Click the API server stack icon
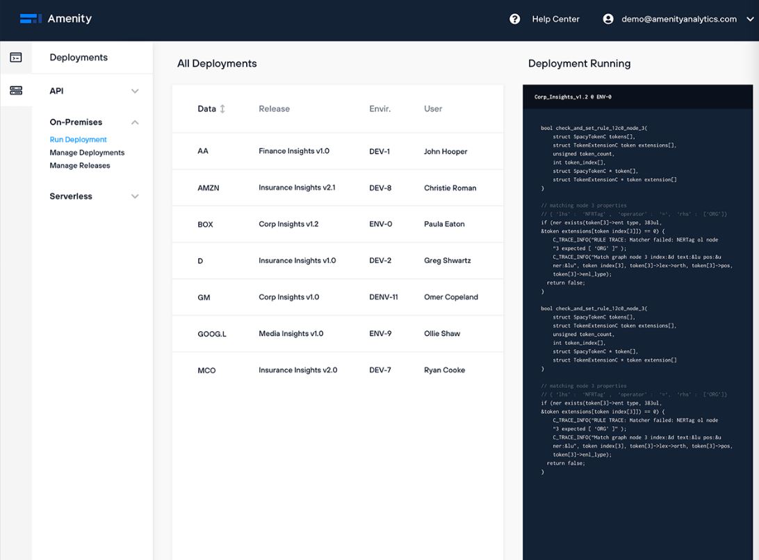The width and height of the screenshot is (759, 560). tap(16, 90)
